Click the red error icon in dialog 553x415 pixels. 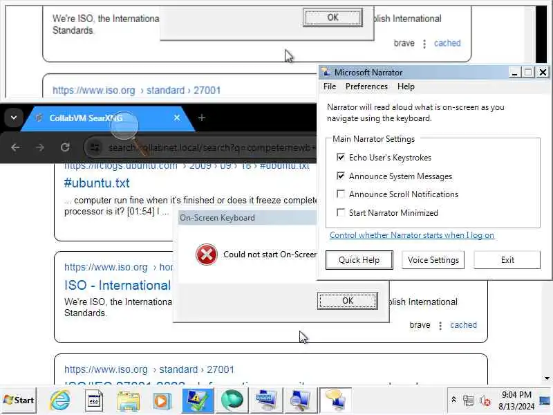206,254
